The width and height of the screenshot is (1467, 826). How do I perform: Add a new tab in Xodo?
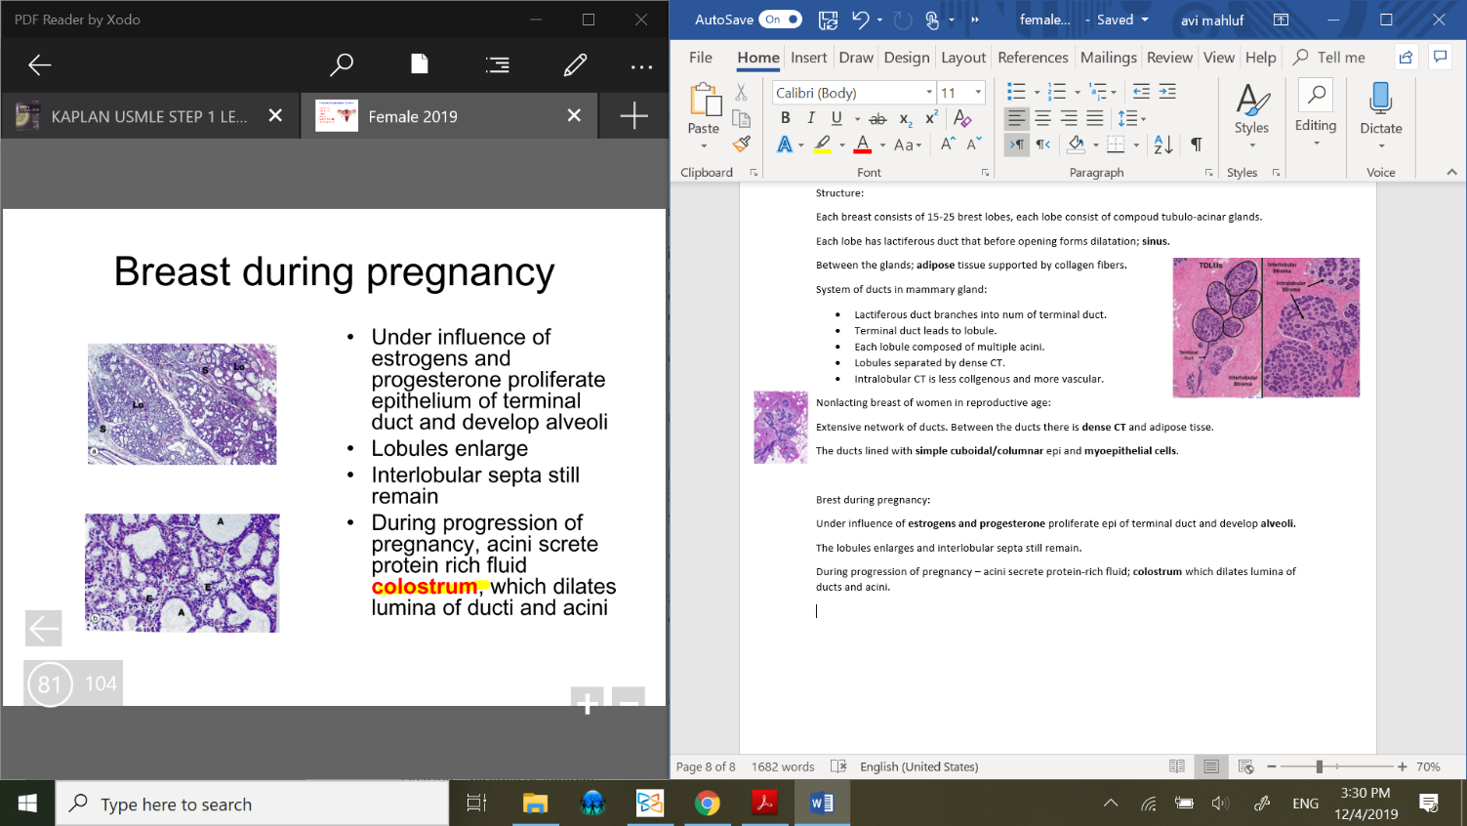coord(633,116)
